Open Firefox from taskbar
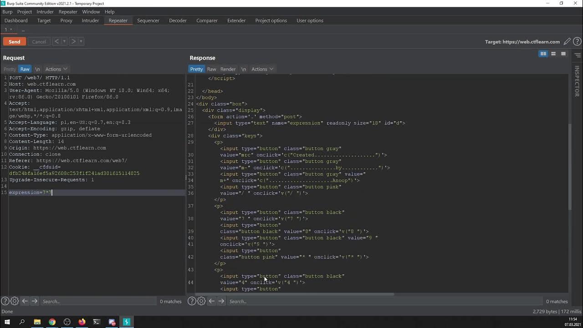The height and width of the screenshot is (328, 583). pyautogui.click(x=82, y=322)
